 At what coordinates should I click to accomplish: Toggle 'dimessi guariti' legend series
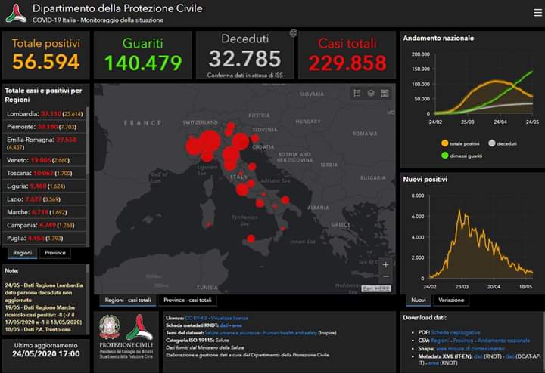coord(466,155)
